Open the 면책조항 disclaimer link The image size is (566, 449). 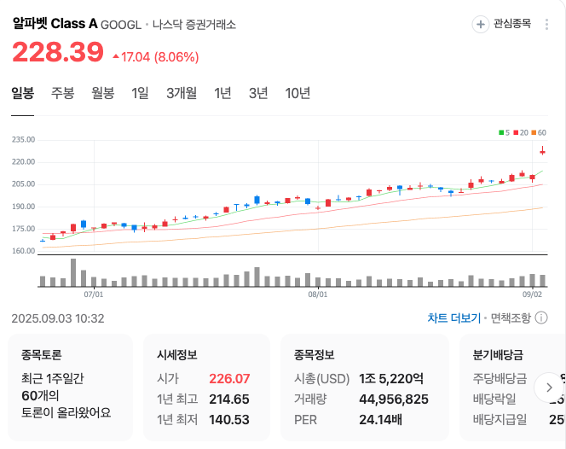pyautogui.click(x=511, y=318)
